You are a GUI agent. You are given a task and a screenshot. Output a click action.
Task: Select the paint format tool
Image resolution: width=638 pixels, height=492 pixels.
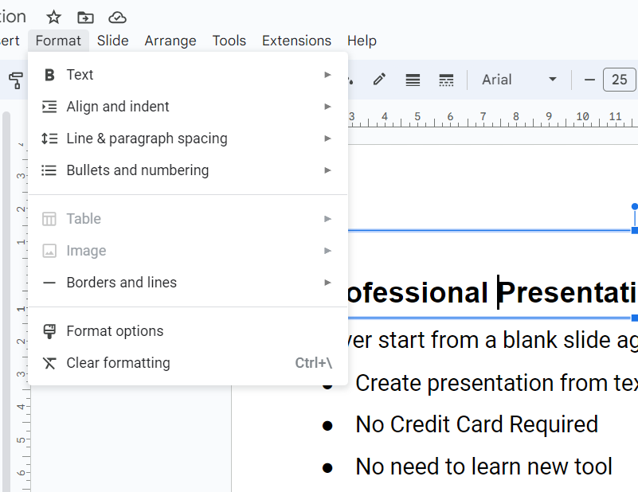click(15, 80)
